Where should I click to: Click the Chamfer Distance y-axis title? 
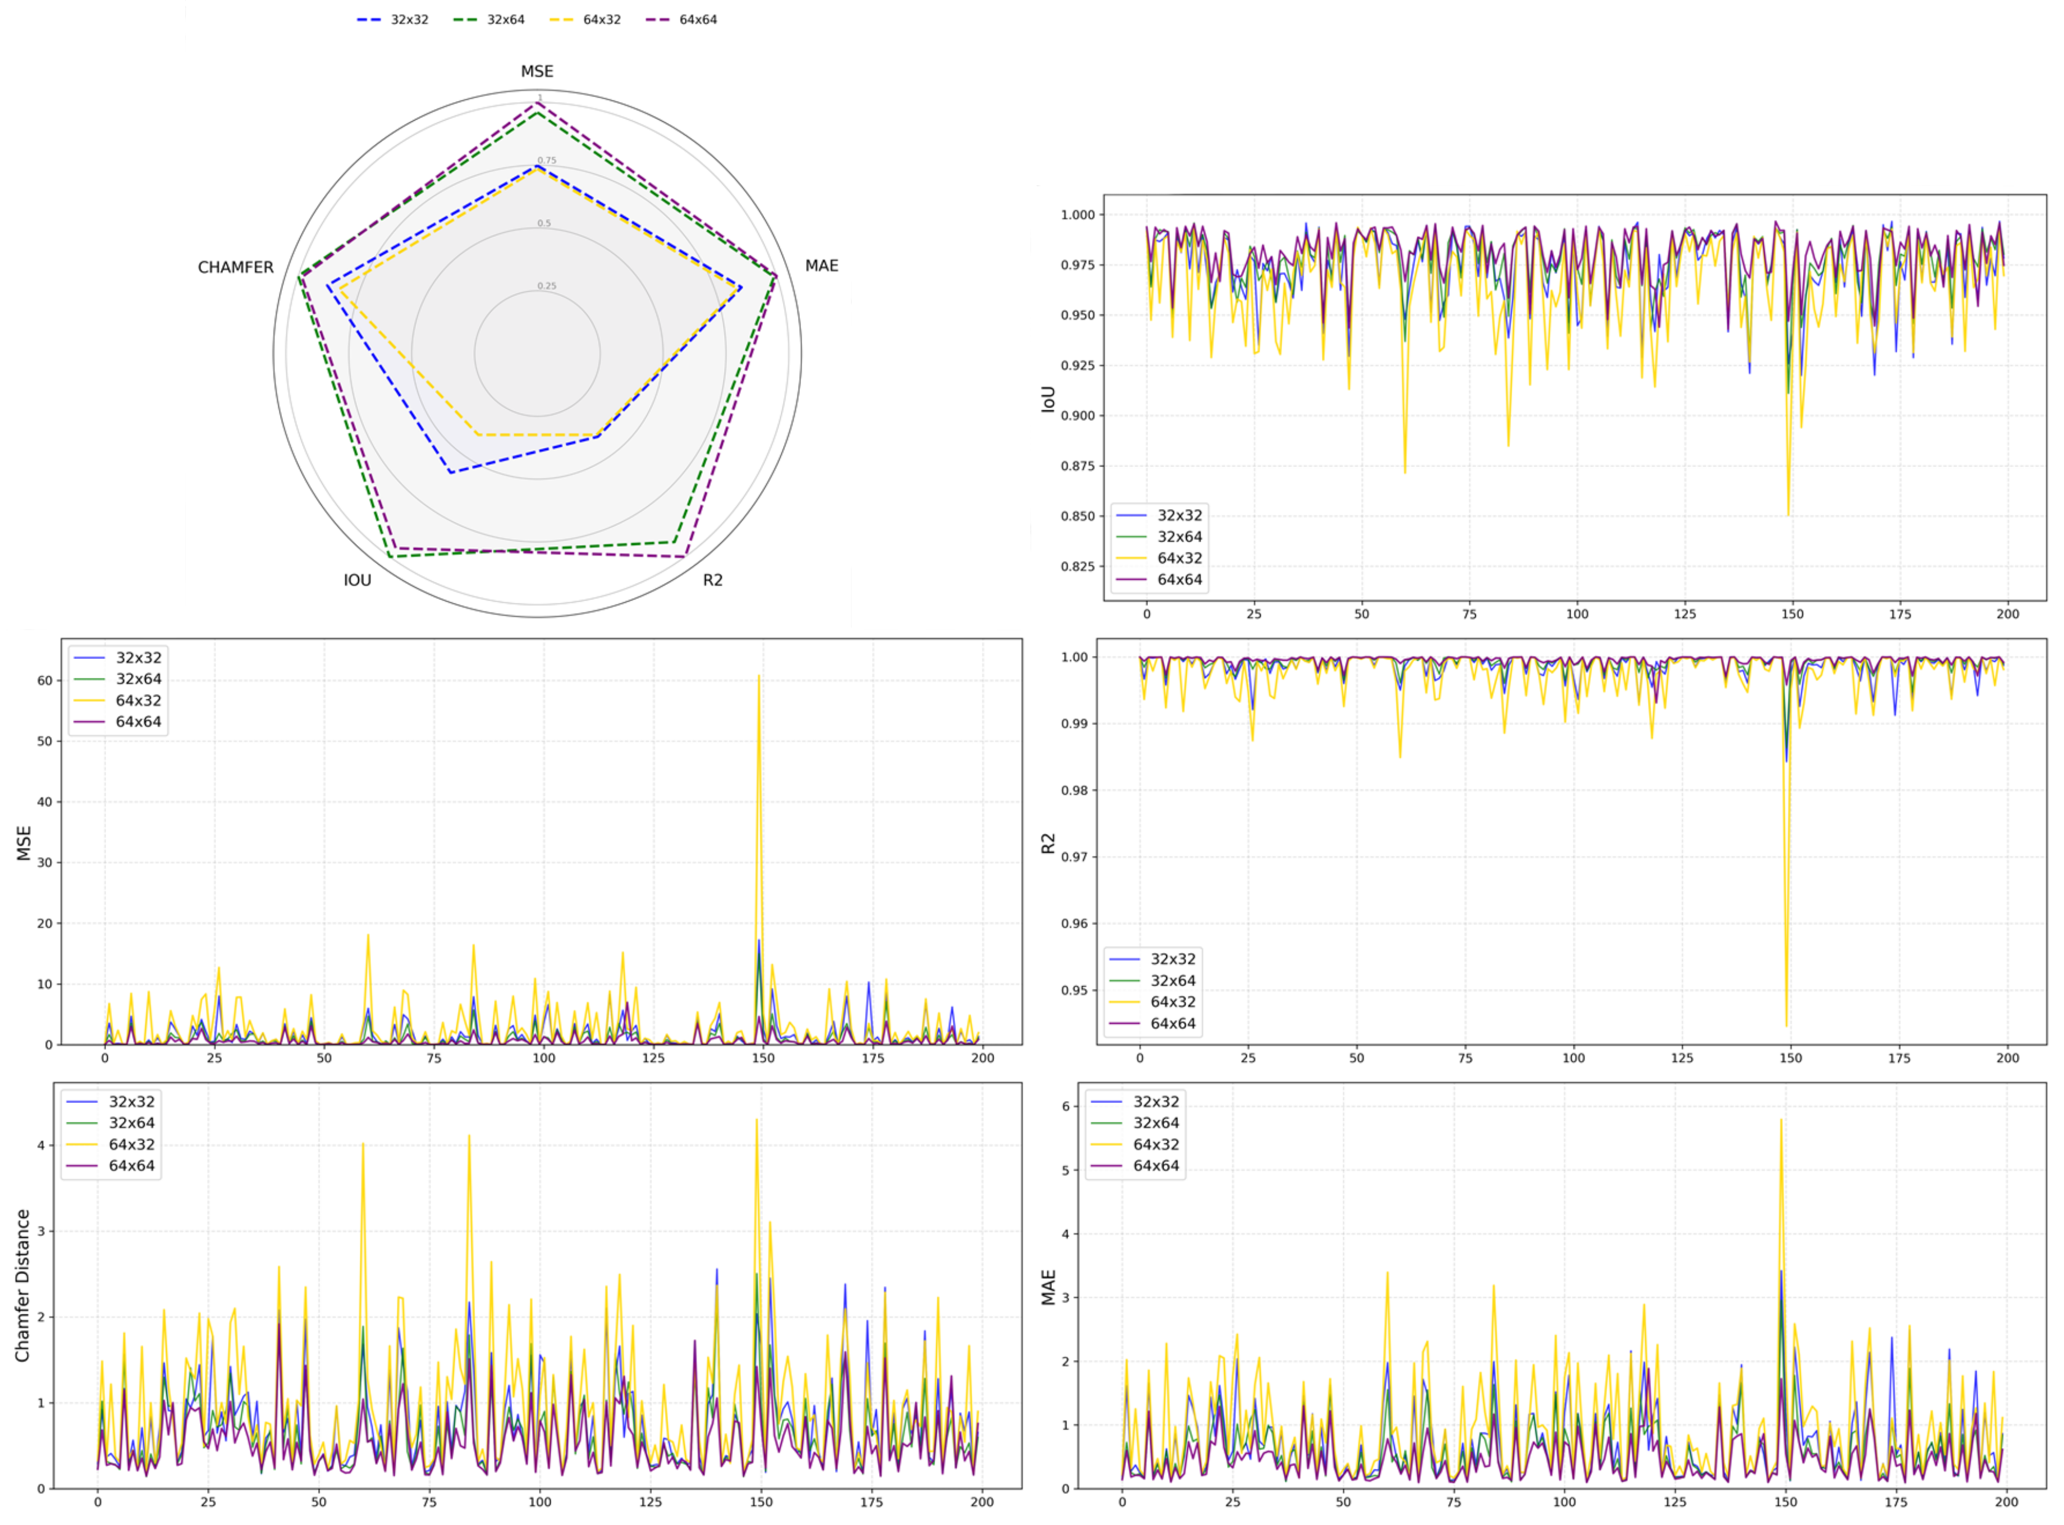(22, 1285)
